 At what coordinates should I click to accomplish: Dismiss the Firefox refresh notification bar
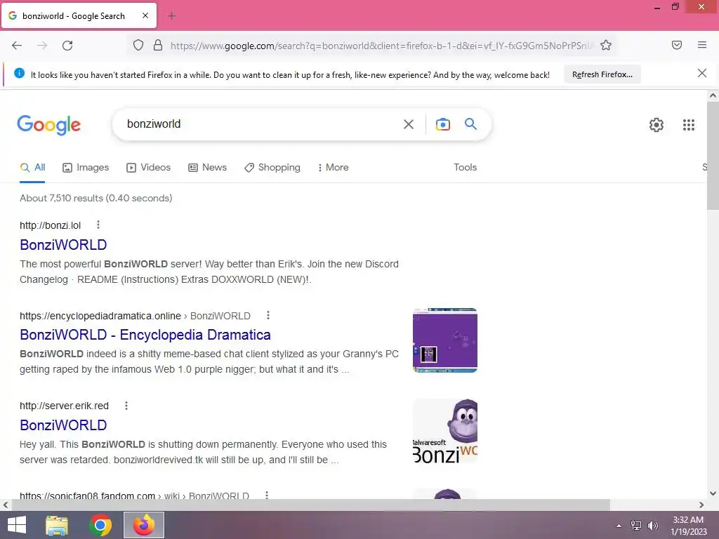point(702,73)
